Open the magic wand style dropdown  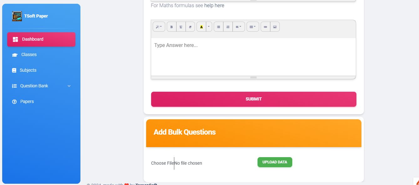point(159,27)
